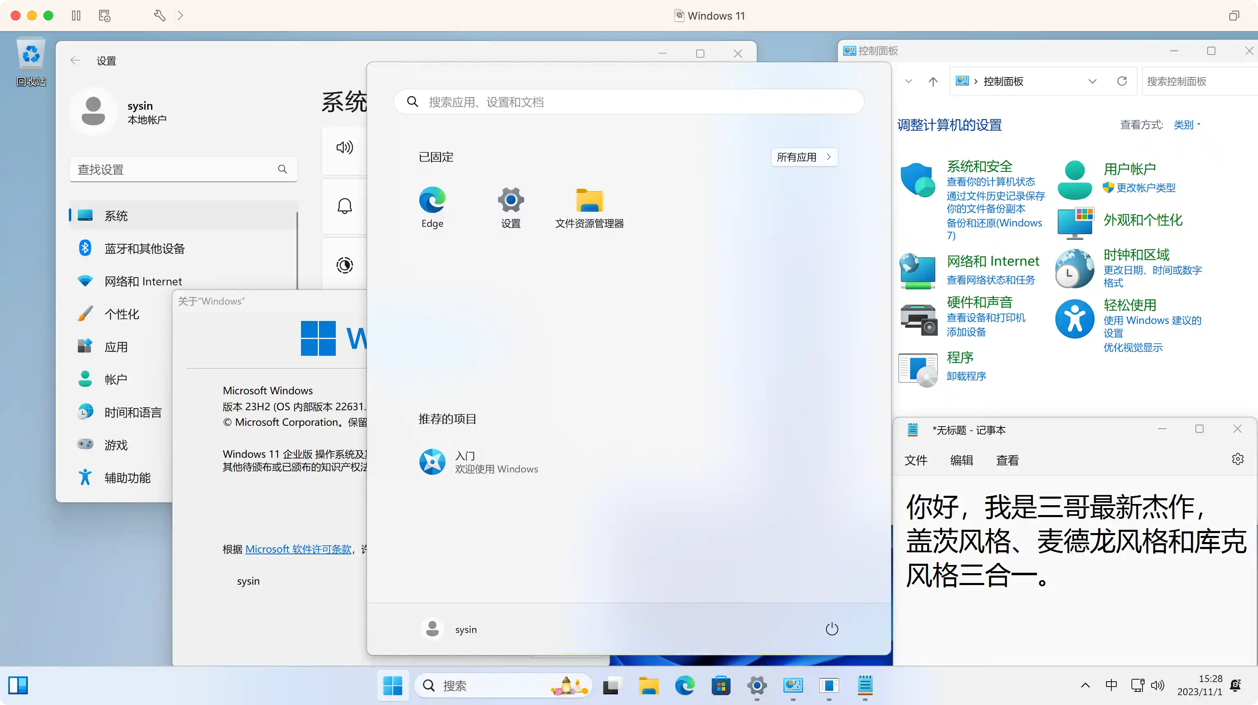
Task: Open 时钟和区域 in Control Panel
Action: coord(1136,254)
